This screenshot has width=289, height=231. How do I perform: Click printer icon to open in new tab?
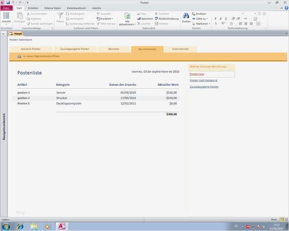pos(19,56)
